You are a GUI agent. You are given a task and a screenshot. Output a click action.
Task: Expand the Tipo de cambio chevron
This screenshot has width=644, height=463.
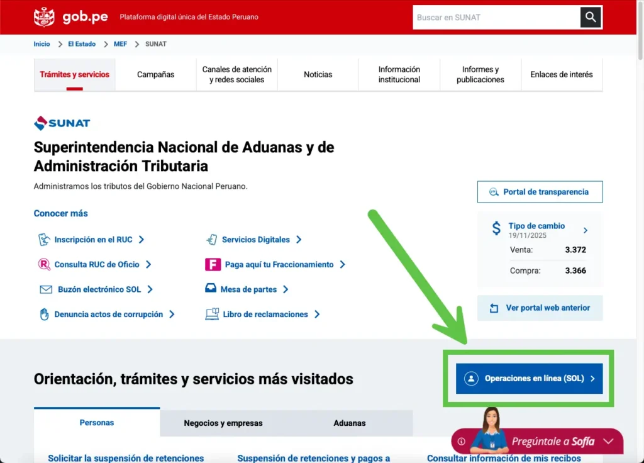click(586, 230)
